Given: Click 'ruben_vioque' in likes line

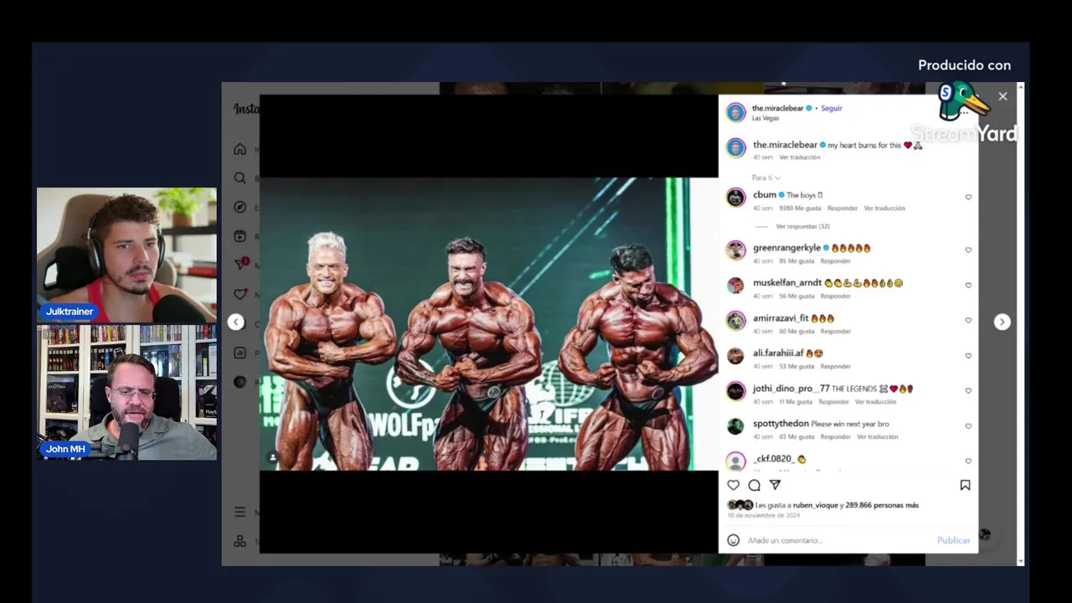Looking at the screenshot, I should click(816, 505).
